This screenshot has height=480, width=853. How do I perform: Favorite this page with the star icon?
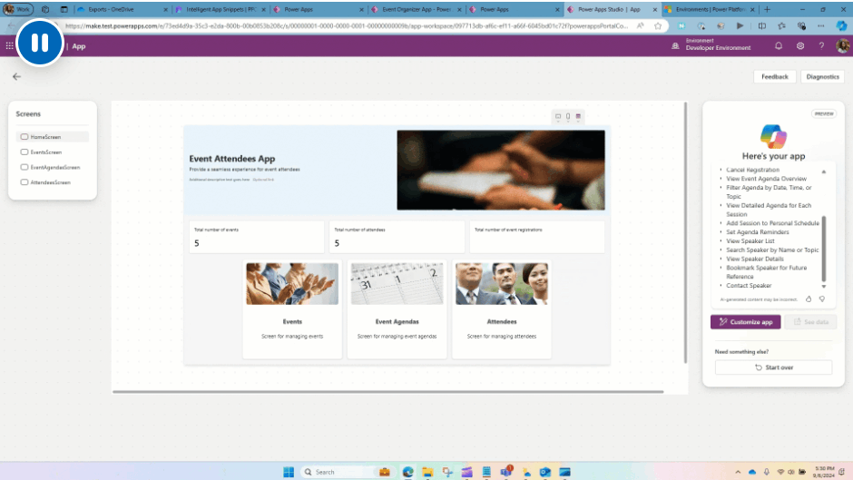tap(658, 25)
